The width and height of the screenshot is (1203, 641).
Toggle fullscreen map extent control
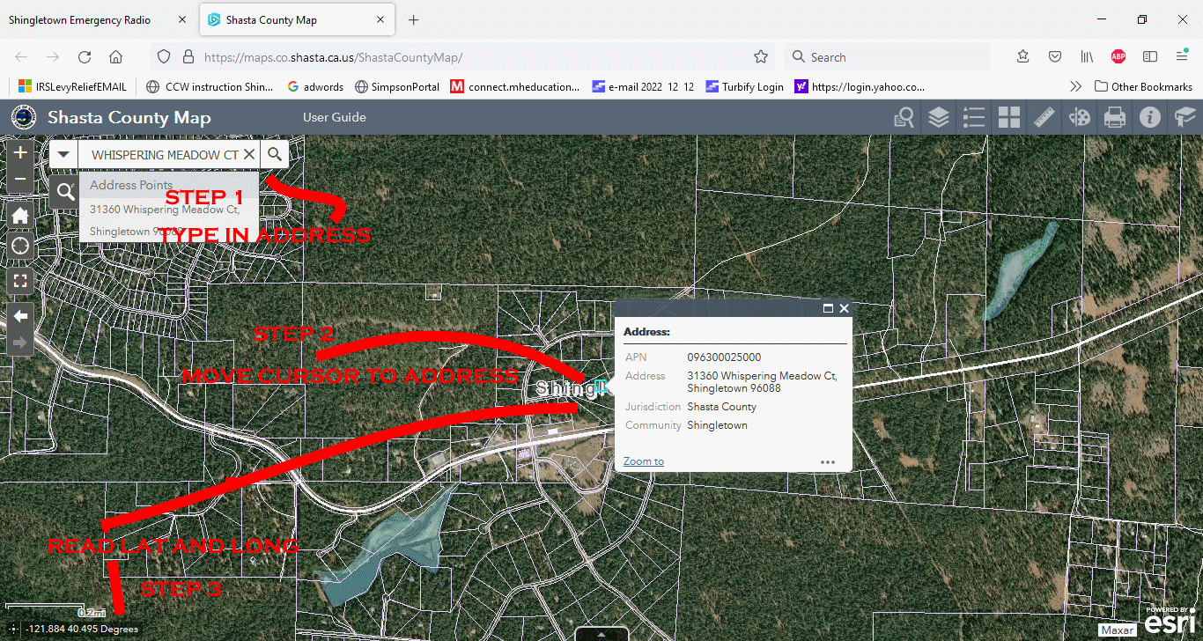coord(19,281)
